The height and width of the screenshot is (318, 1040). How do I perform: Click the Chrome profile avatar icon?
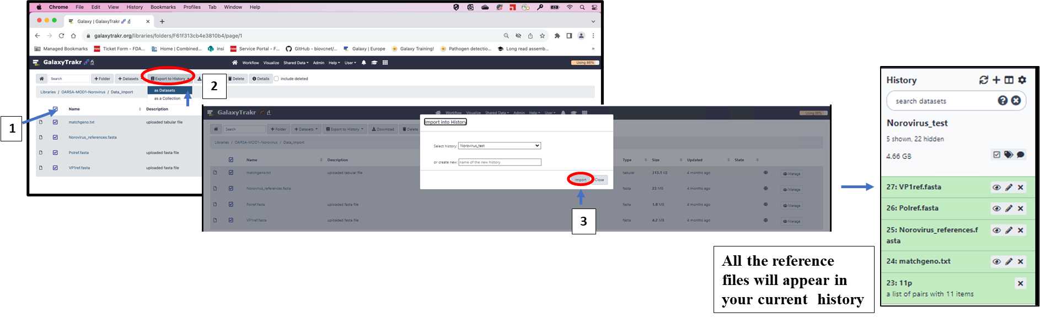[581, 36]
